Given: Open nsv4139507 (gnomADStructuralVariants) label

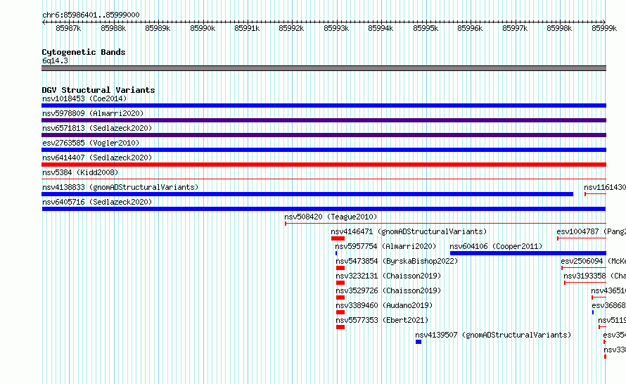Looking at the screenshot, I should pyautogui.click(x=493, y=335).
